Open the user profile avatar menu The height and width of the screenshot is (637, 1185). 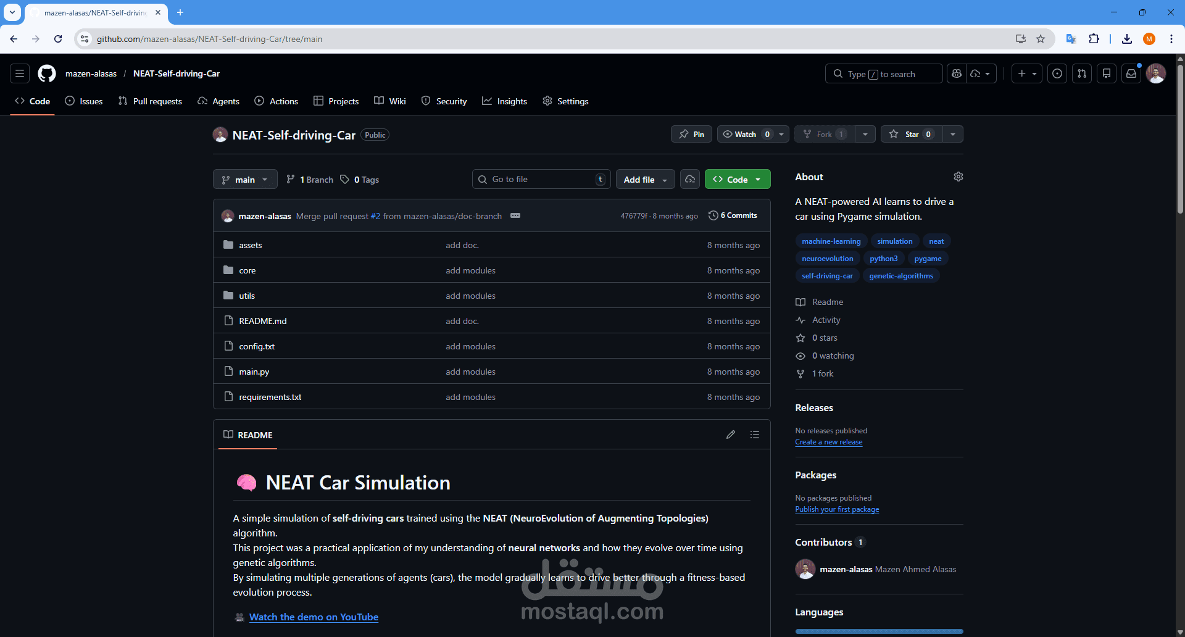click(1156, 73)
